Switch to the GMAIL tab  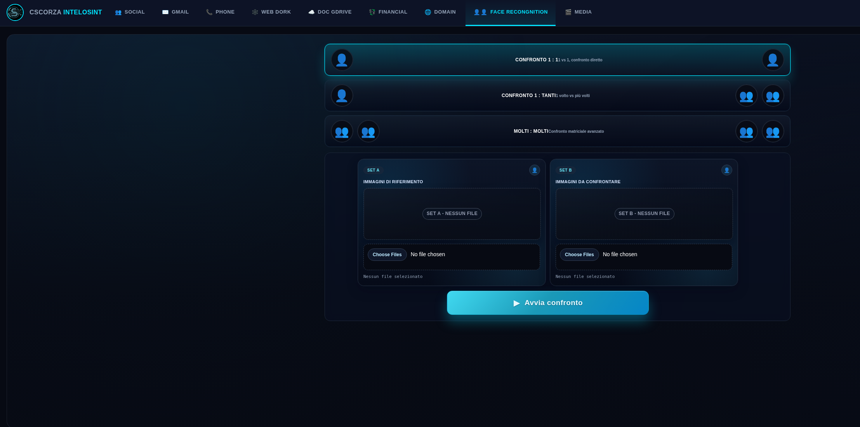175,12
